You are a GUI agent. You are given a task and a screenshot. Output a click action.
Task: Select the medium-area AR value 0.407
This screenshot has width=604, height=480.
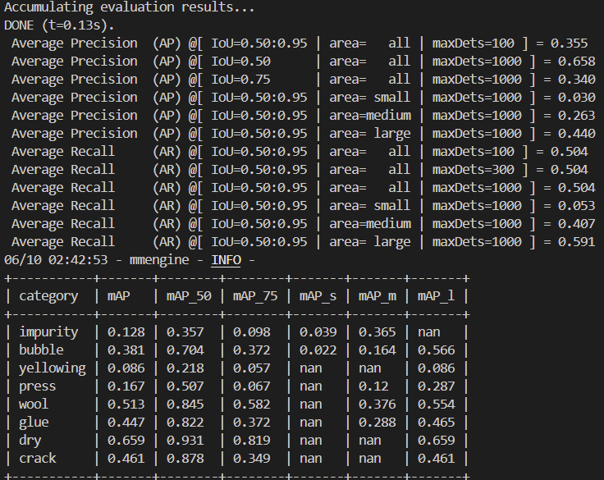tap(577, 224)
